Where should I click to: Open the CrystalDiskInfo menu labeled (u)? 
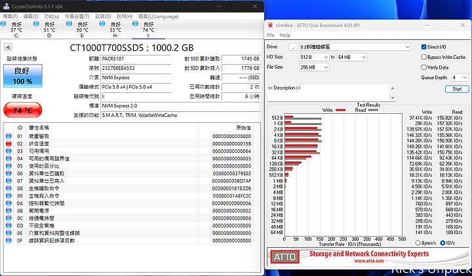pyautogui.click(x=52, y=16)
